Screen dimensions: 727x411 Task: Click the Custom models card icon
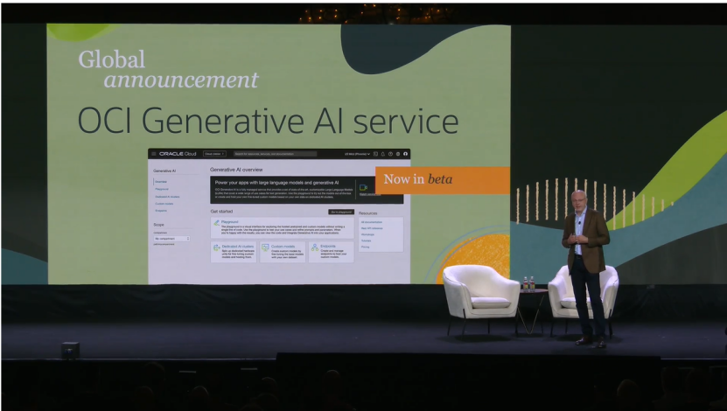pos(265,247)
